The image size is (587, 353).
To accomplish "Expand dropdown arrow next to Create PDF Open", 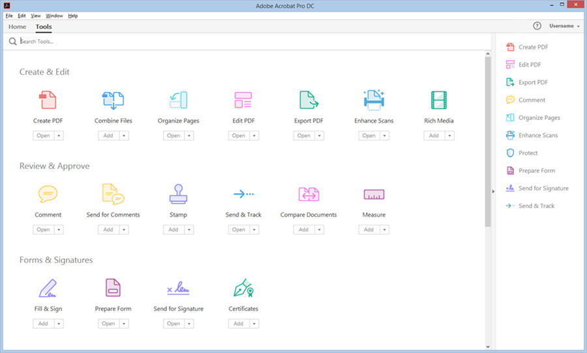I will click(x=59, y=136).
